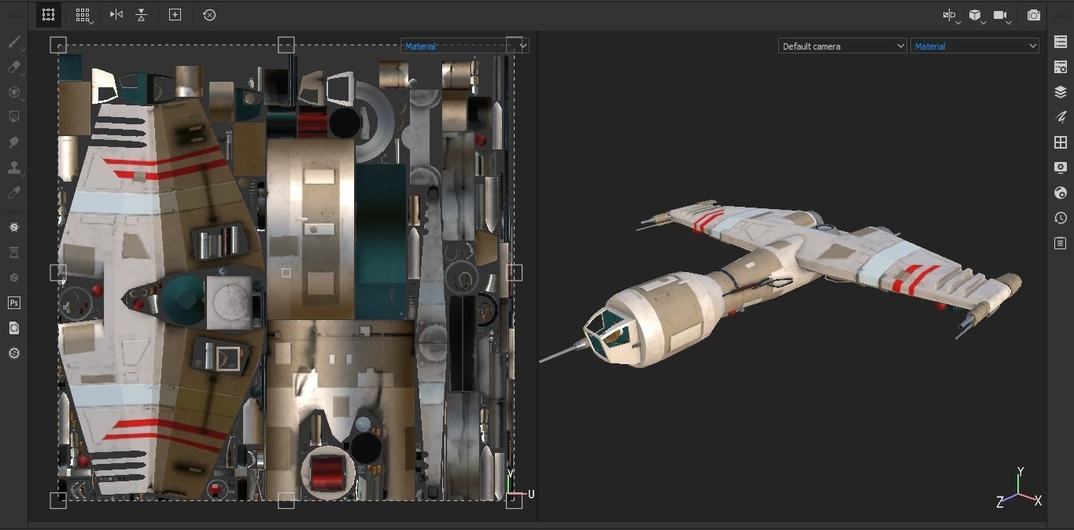
Task: Select the Projection tool
Action: pos(13,93)
